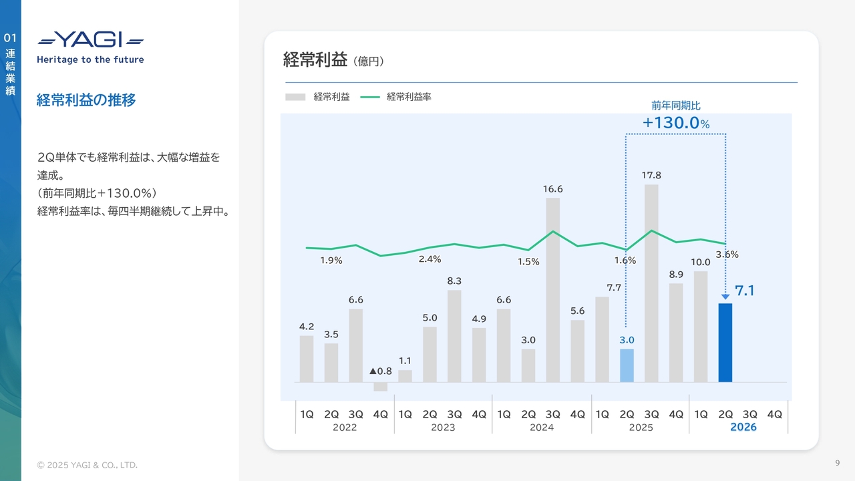This screenshot has height=481, width=855.
Task: Click the gray 経常利益 legend swatch
Action: click(x=295, y=97)
